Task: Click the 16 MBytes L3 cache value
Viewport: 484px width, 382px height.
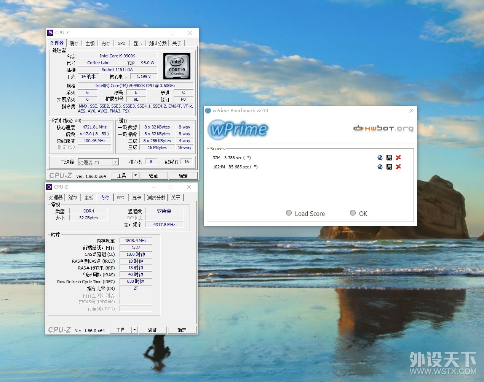Action: [157, 147]
